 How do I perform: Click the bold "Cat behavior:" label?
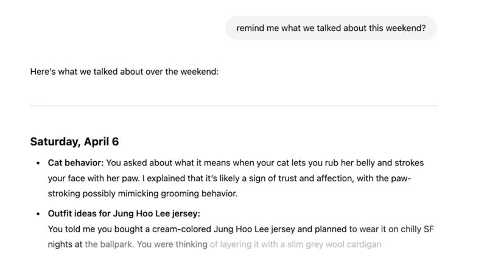click(75, 163)
